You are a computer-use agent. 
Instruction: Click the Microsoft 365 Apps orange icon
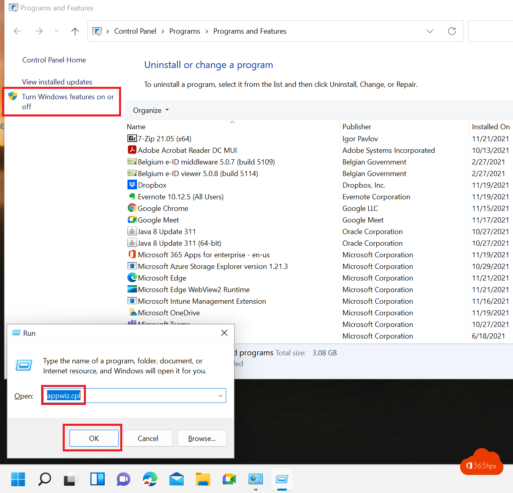(132, 255)
